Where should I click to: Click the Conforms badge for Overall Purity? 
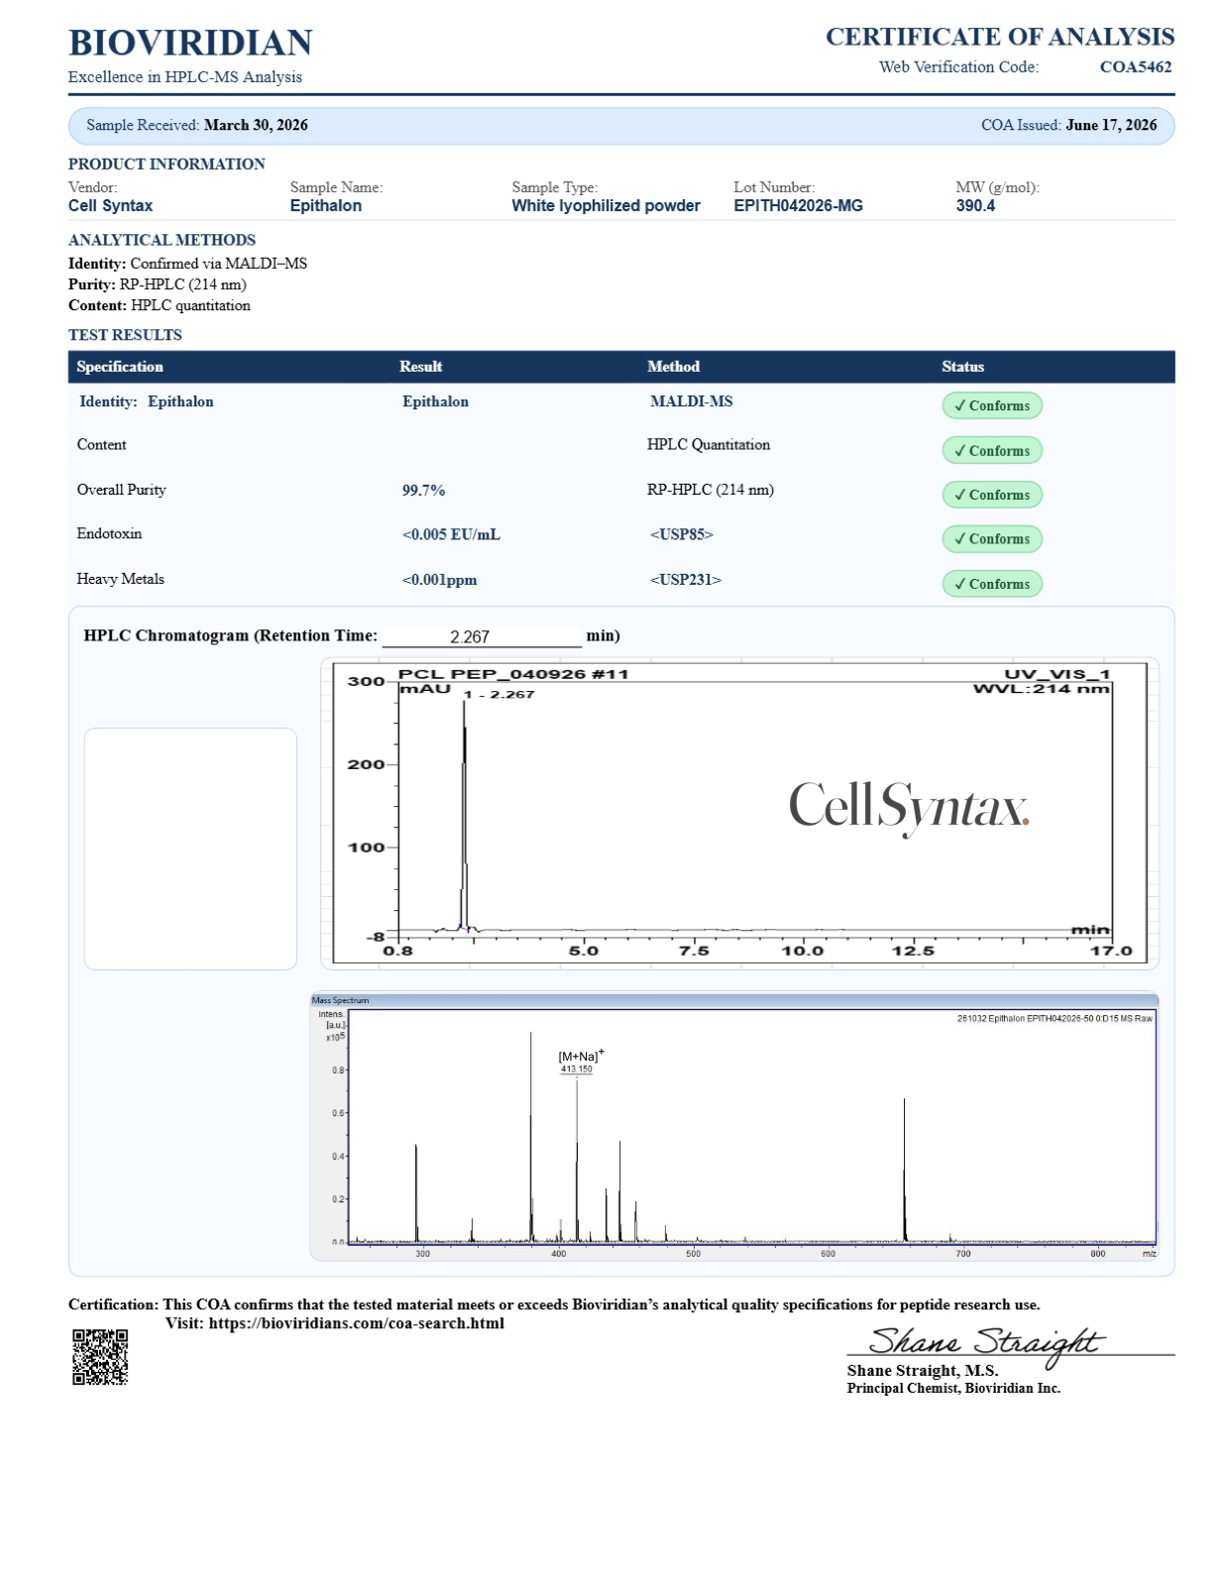point(992,495)
